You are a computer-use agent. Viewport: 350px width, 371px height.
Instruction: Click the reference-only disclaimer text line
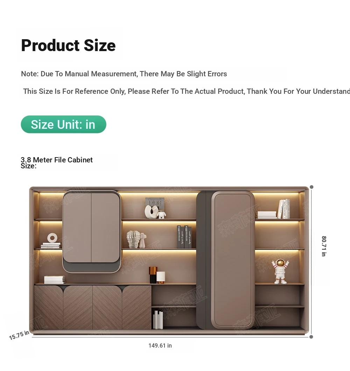(x=187, y=91)
